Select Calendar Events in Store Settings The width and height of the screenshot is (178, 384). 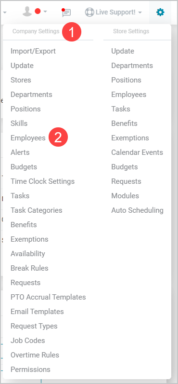(137, 152)
